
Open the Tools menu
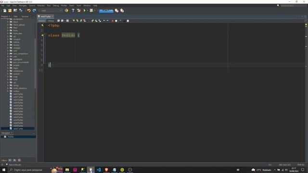pyautogui.click(x=79, y=5)
